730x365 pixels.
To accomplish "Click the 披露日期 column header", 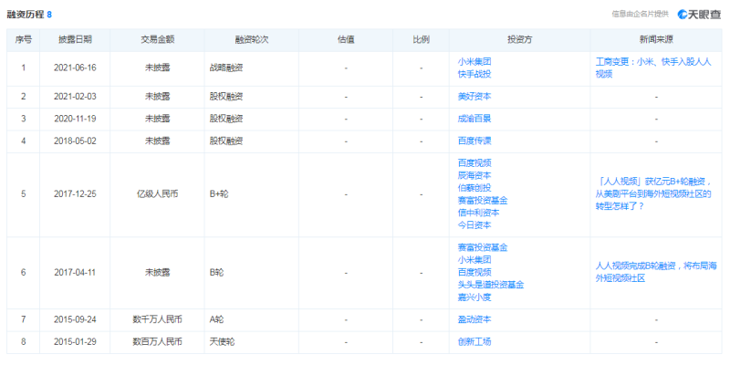I will (75, 40).
